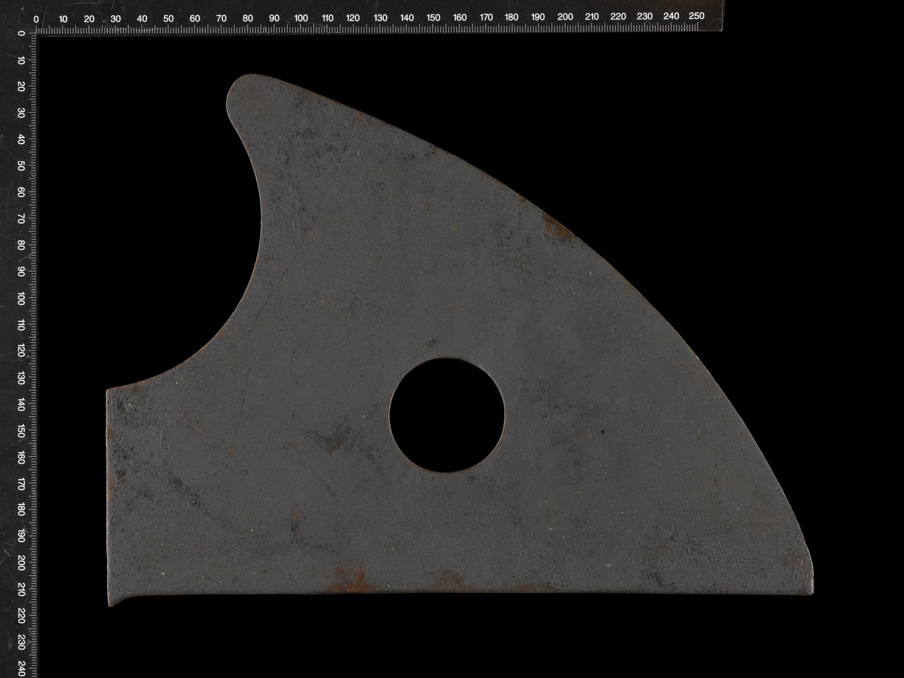
Task: Click the 50 mark on the horizontal ruler
Action: (168, 19)
